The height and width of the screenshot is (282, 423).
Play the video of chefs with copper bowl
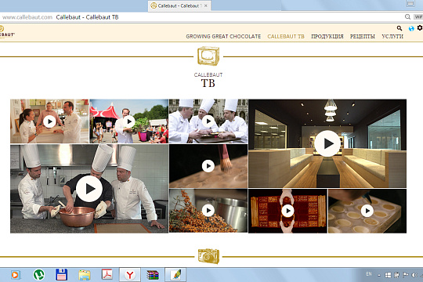click(x=89, y=189)
